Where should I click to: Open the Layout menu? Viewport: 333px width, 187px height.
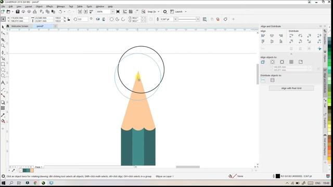coord(28,7)
